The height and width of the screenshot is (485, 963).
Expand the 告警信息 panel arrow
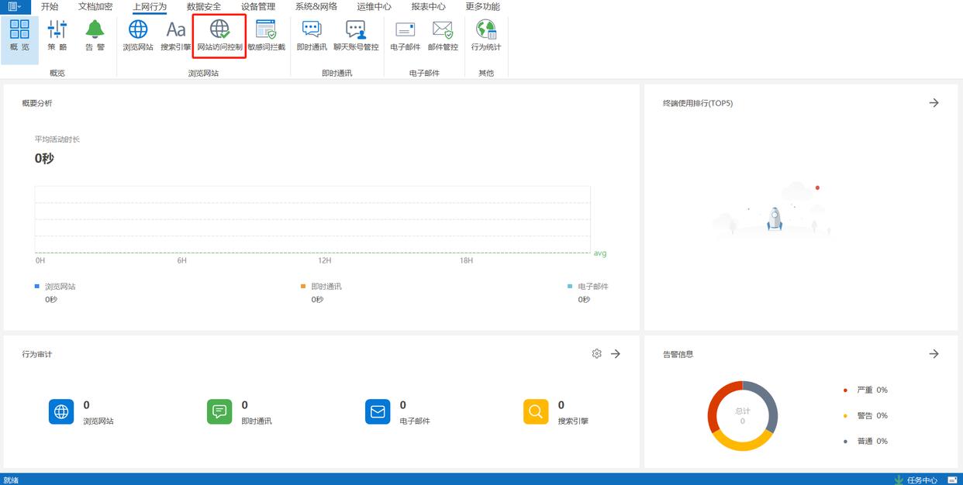pos(934,354)
